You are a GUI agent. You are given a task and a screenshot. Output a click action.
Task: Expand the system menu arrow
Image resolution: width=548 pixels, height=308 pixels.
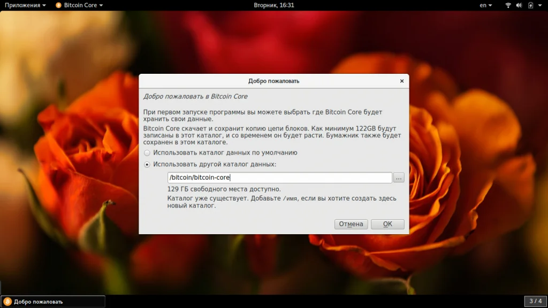[540, 5]
